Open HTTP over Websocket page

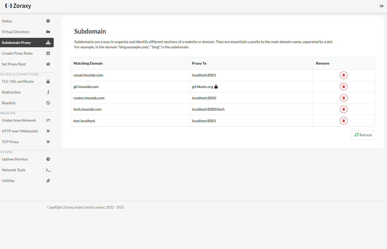coord(27,131)
